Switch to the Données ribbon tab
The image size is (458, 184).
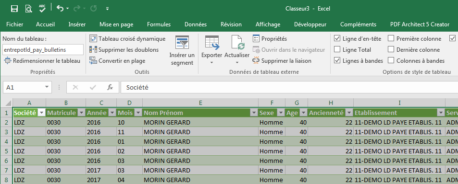(196, 24)
